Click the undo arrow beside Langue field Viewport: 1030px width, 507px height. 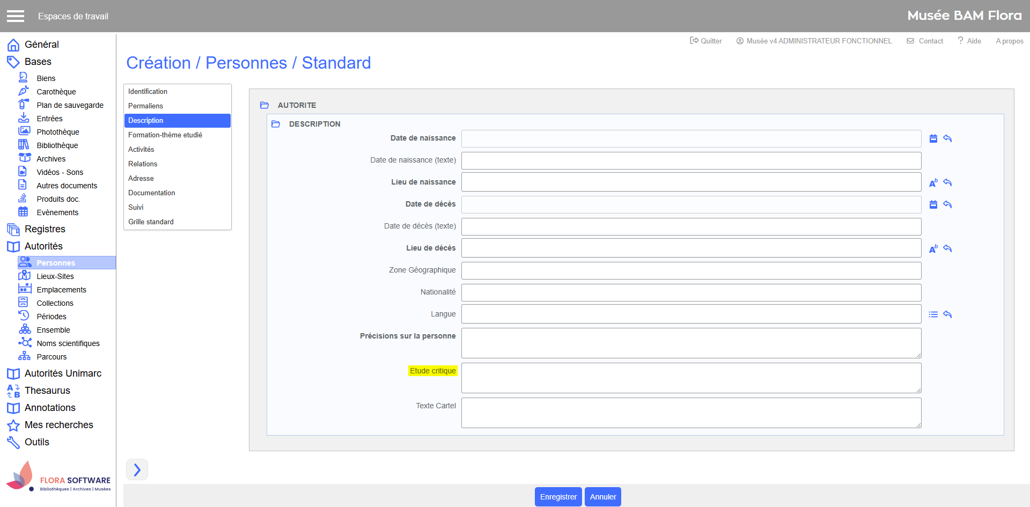(947, 314)
